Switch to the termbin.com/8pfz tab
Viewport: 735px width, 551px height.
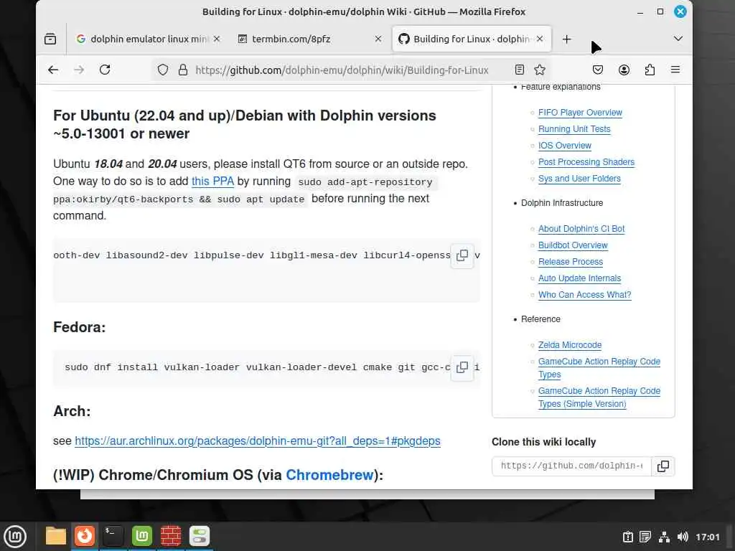[309, 39]
